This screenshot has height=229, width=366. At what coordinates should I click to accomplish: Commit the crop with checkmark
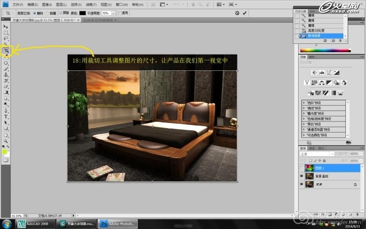pyautogui.click(x=244, y=13)
